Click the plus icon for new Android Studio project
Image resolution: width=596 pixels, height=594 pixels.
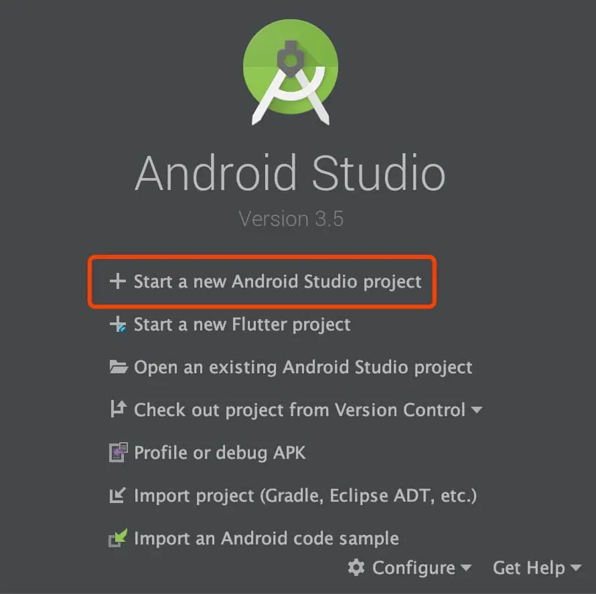(x=117, y=281)
